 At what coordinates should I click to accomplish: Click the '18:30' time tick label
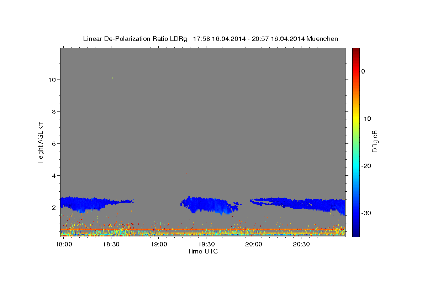(111, 245)
